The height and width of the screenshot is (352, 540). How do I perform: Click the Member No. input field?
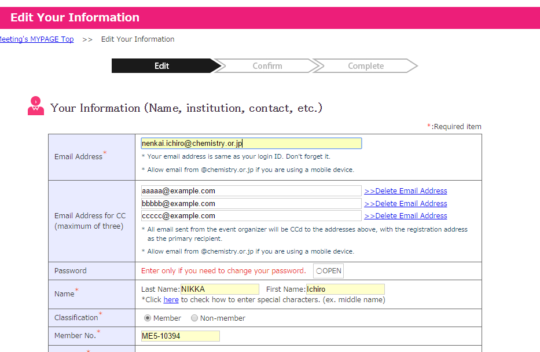[181, 336]
